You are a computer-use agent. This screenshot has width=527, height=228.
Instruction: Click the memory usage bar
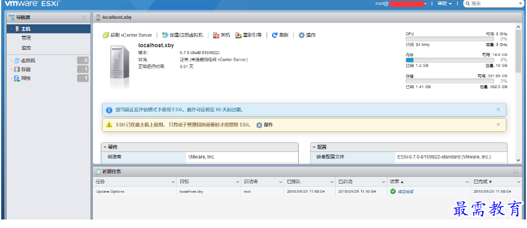(450, 60)
